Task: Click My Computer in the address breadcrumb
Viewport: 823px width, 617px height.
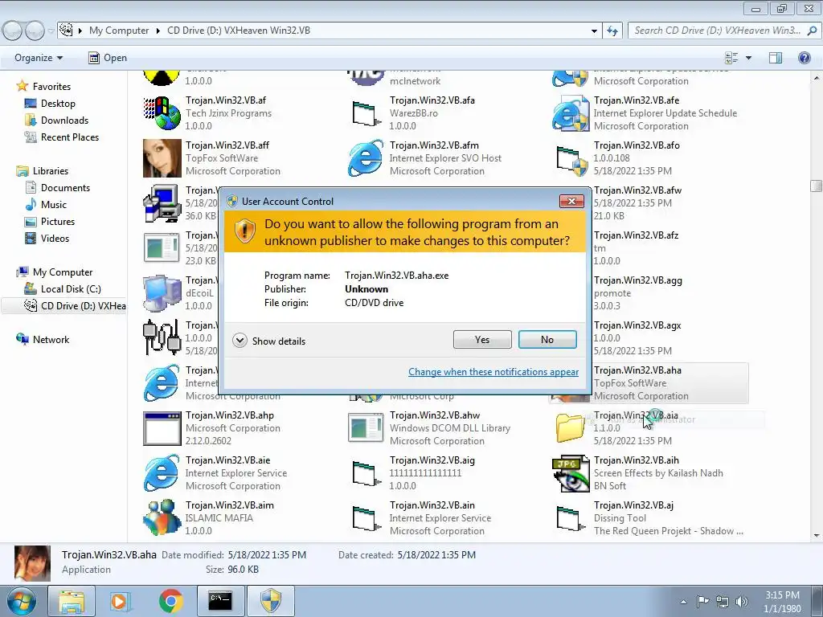Action: (x=119, y=31)
